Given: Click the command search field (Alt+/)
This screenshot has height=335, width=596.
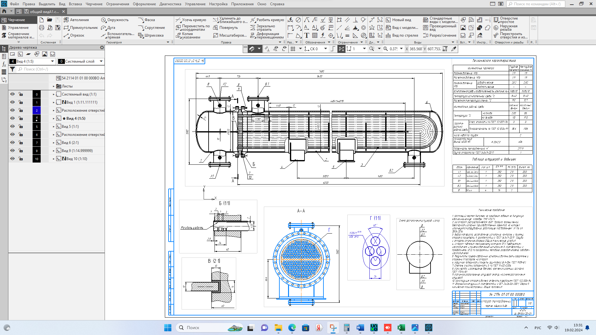Looking at the screenshot, I should tap(536, 4).
